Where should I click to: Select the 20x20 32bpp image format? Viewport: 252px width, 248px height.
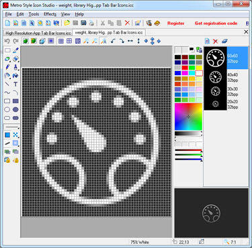226,105
